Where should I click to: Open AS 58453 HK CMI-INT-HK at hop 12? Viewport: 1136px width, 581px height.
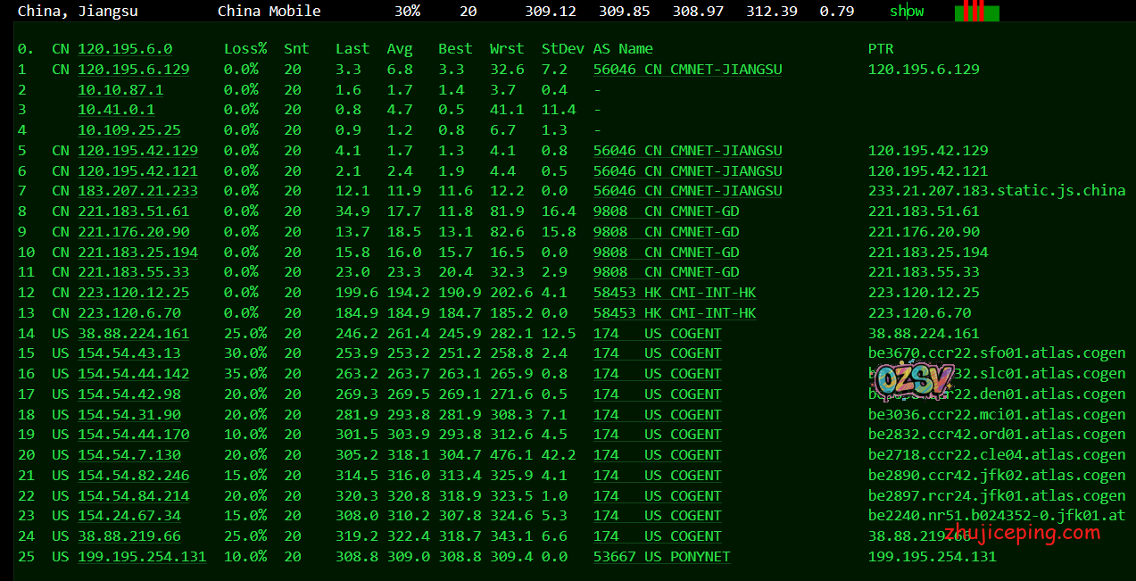tap(674, 293)
